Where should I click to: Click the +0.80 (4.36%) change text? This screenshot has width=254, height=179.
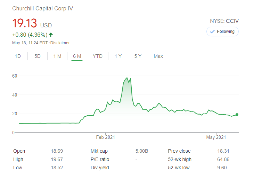click(x=30, y=35)
